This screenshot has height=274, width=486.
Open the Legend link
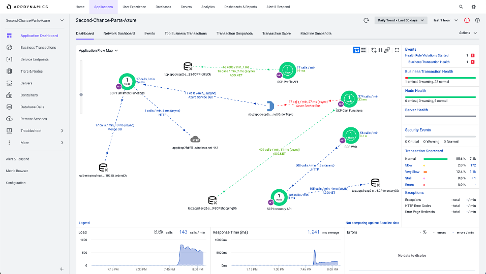pos(84,223)
